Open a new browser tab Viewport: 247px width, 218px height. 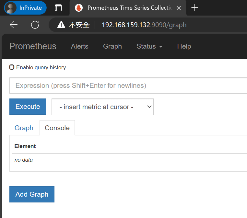(x=195, y=8)
